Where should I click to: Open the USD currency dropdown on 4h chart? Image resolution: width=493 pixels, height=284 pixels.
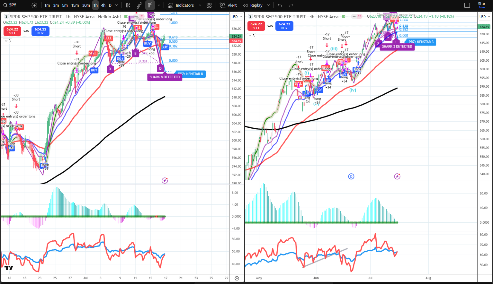click(x=485, y=17)
